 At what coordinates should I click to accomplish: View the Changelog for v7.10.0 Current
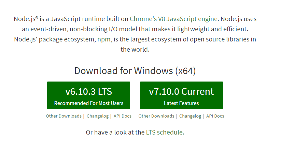point(190,116)
